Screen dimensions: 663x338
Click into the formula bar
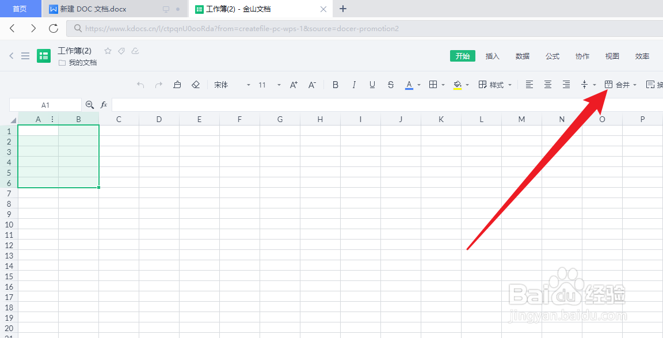click(x=387, y=105)
